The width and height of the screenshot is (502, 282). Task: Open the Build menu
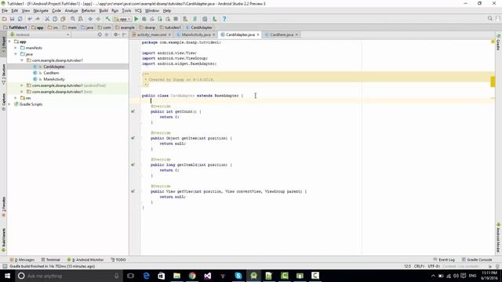click(x=104, y=10)
